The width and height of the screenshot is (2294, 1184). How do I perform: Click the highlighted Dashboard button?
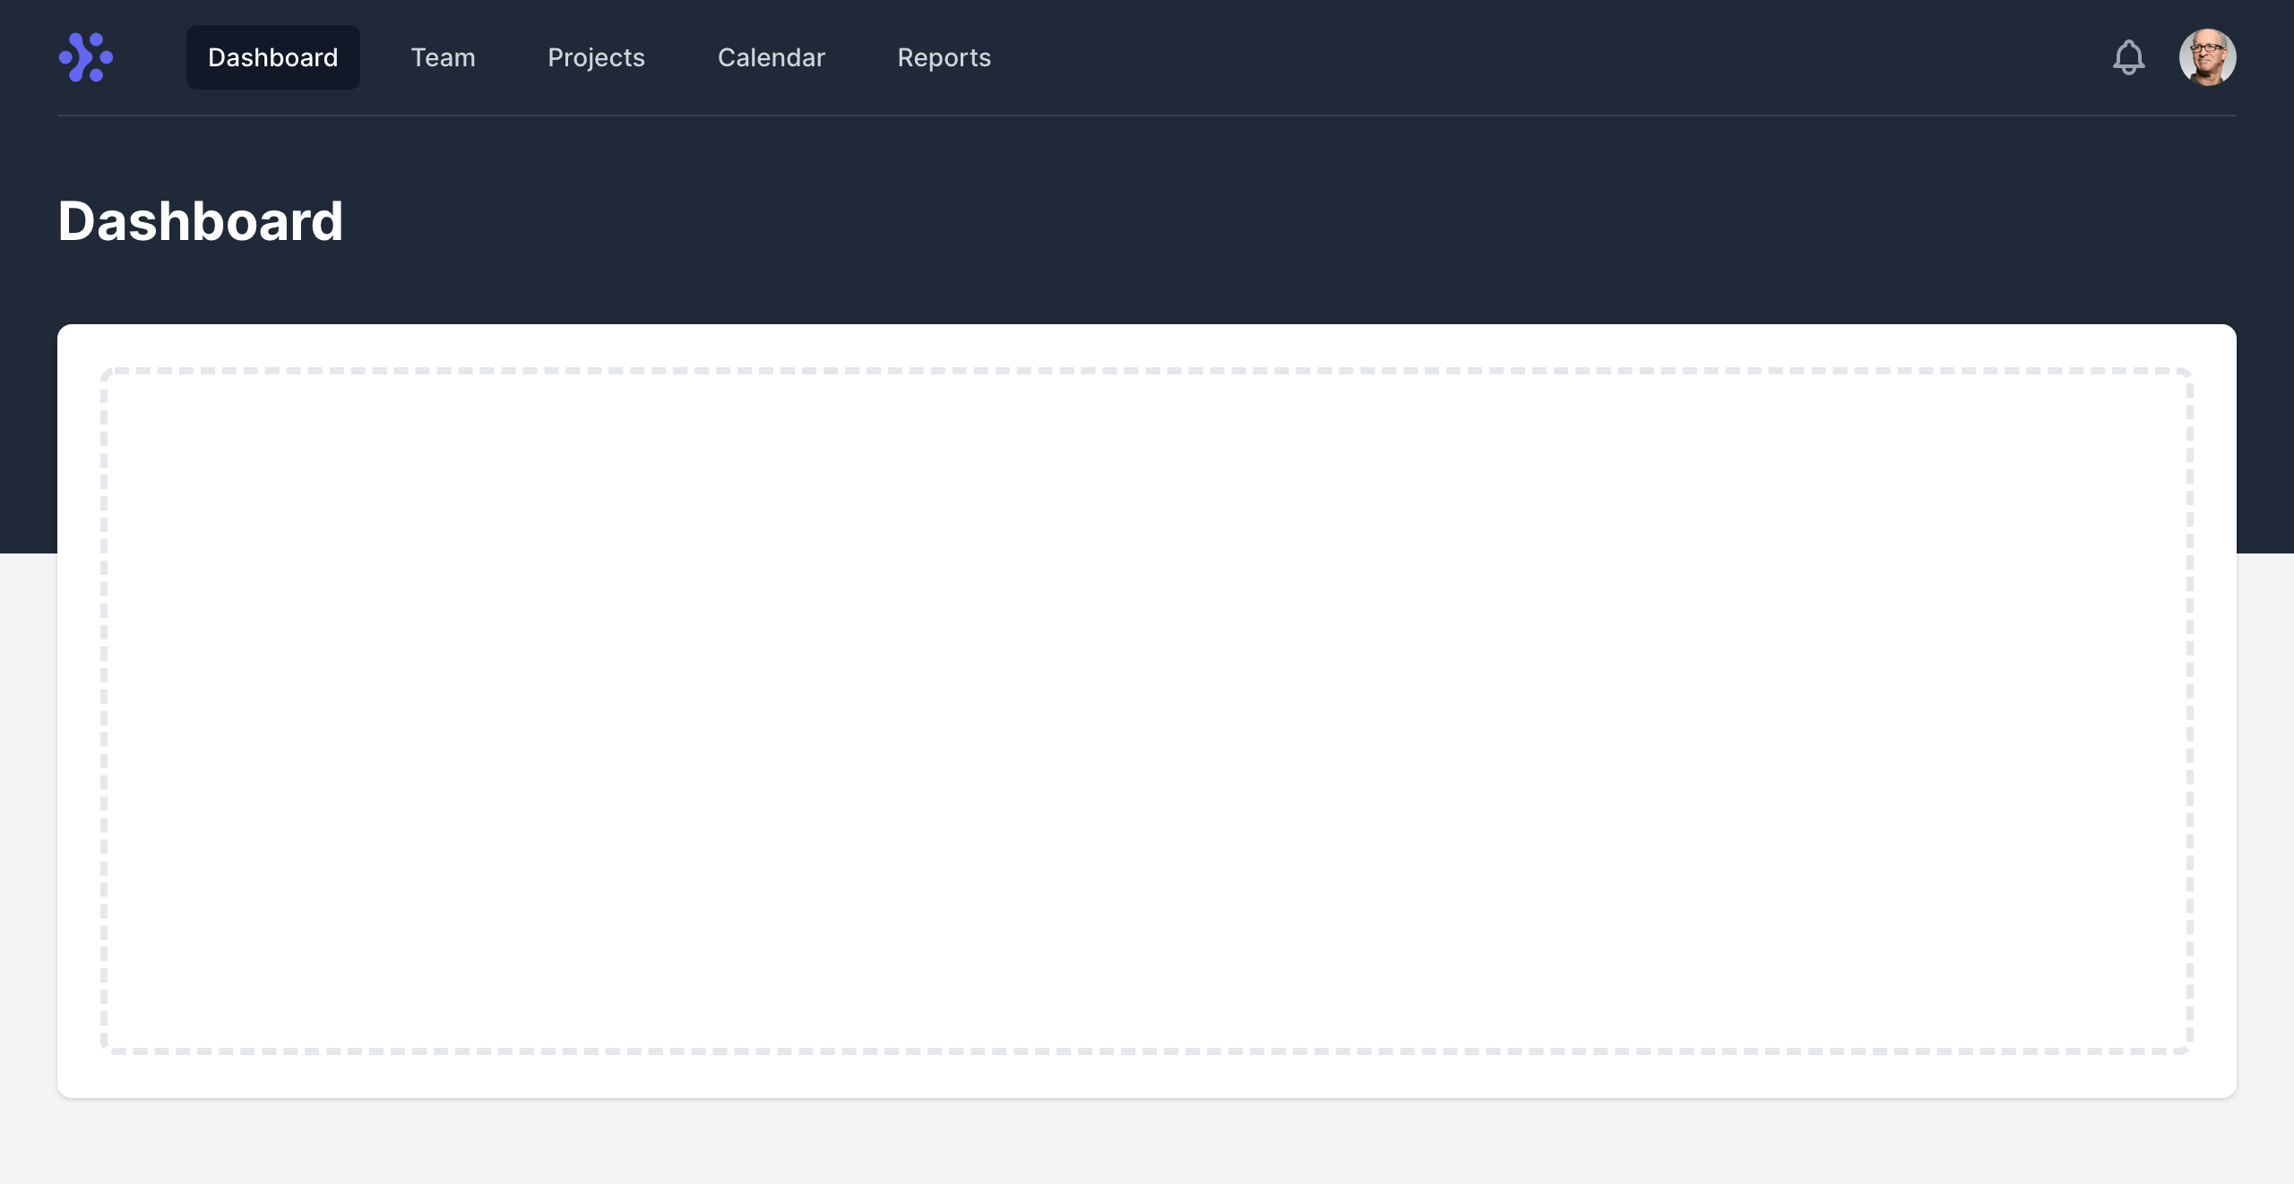(272, 57)
